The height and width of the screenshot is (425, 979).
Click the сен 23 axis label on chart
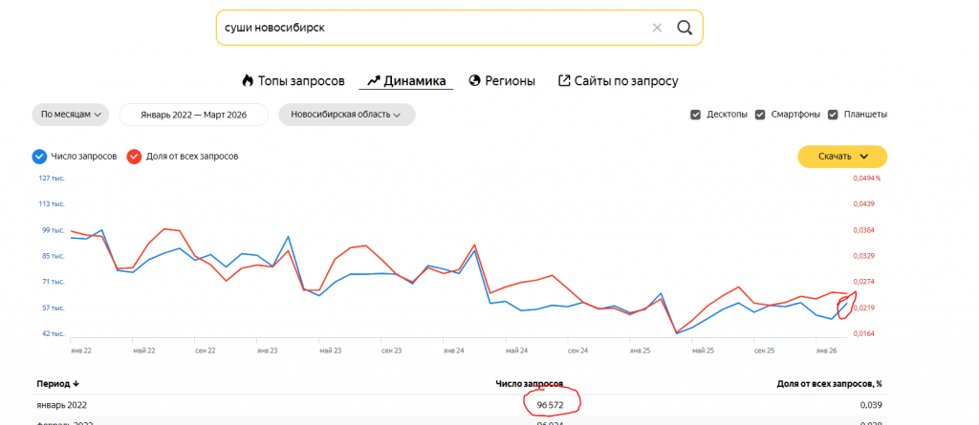coord(391,351)
